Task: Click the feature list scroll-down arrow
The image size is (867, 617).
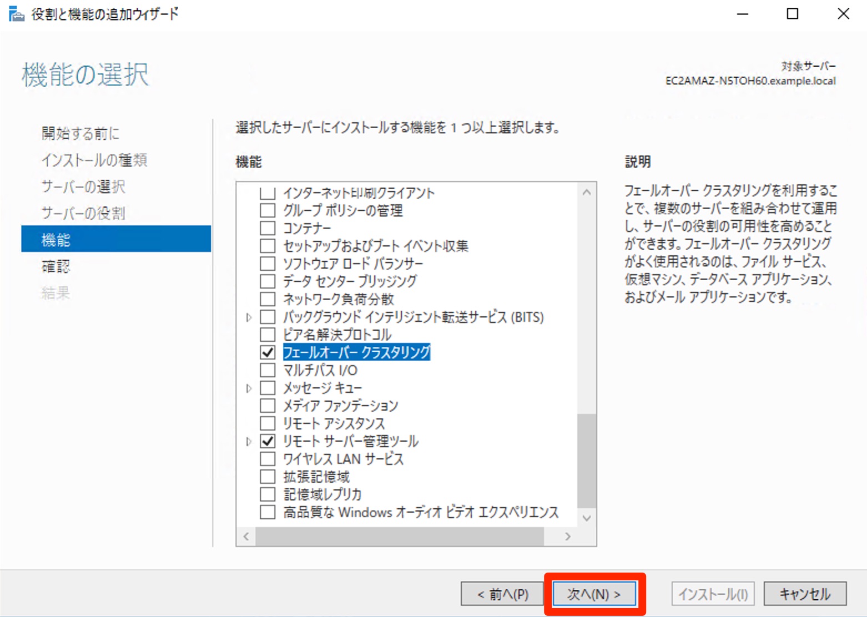Action: [x=587, y=518]
